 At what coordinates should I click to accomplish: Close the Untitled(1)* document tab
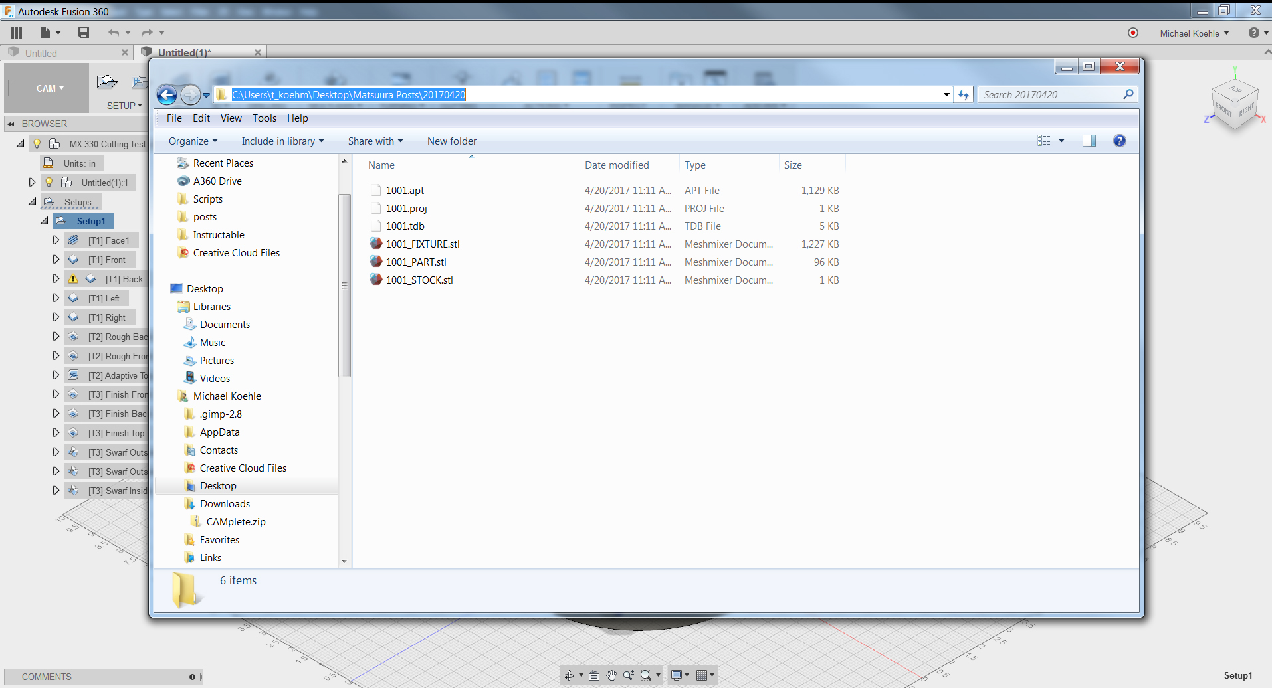tap(258, 53)
